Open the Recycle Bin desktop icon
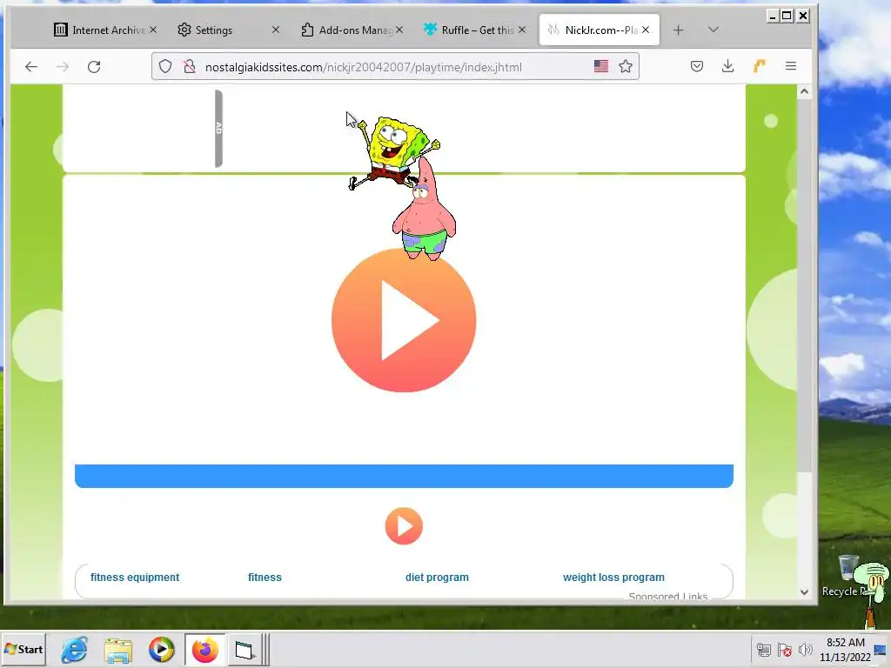Image resolution: width=891 pixels, height=668 pixels. (847, 576)
